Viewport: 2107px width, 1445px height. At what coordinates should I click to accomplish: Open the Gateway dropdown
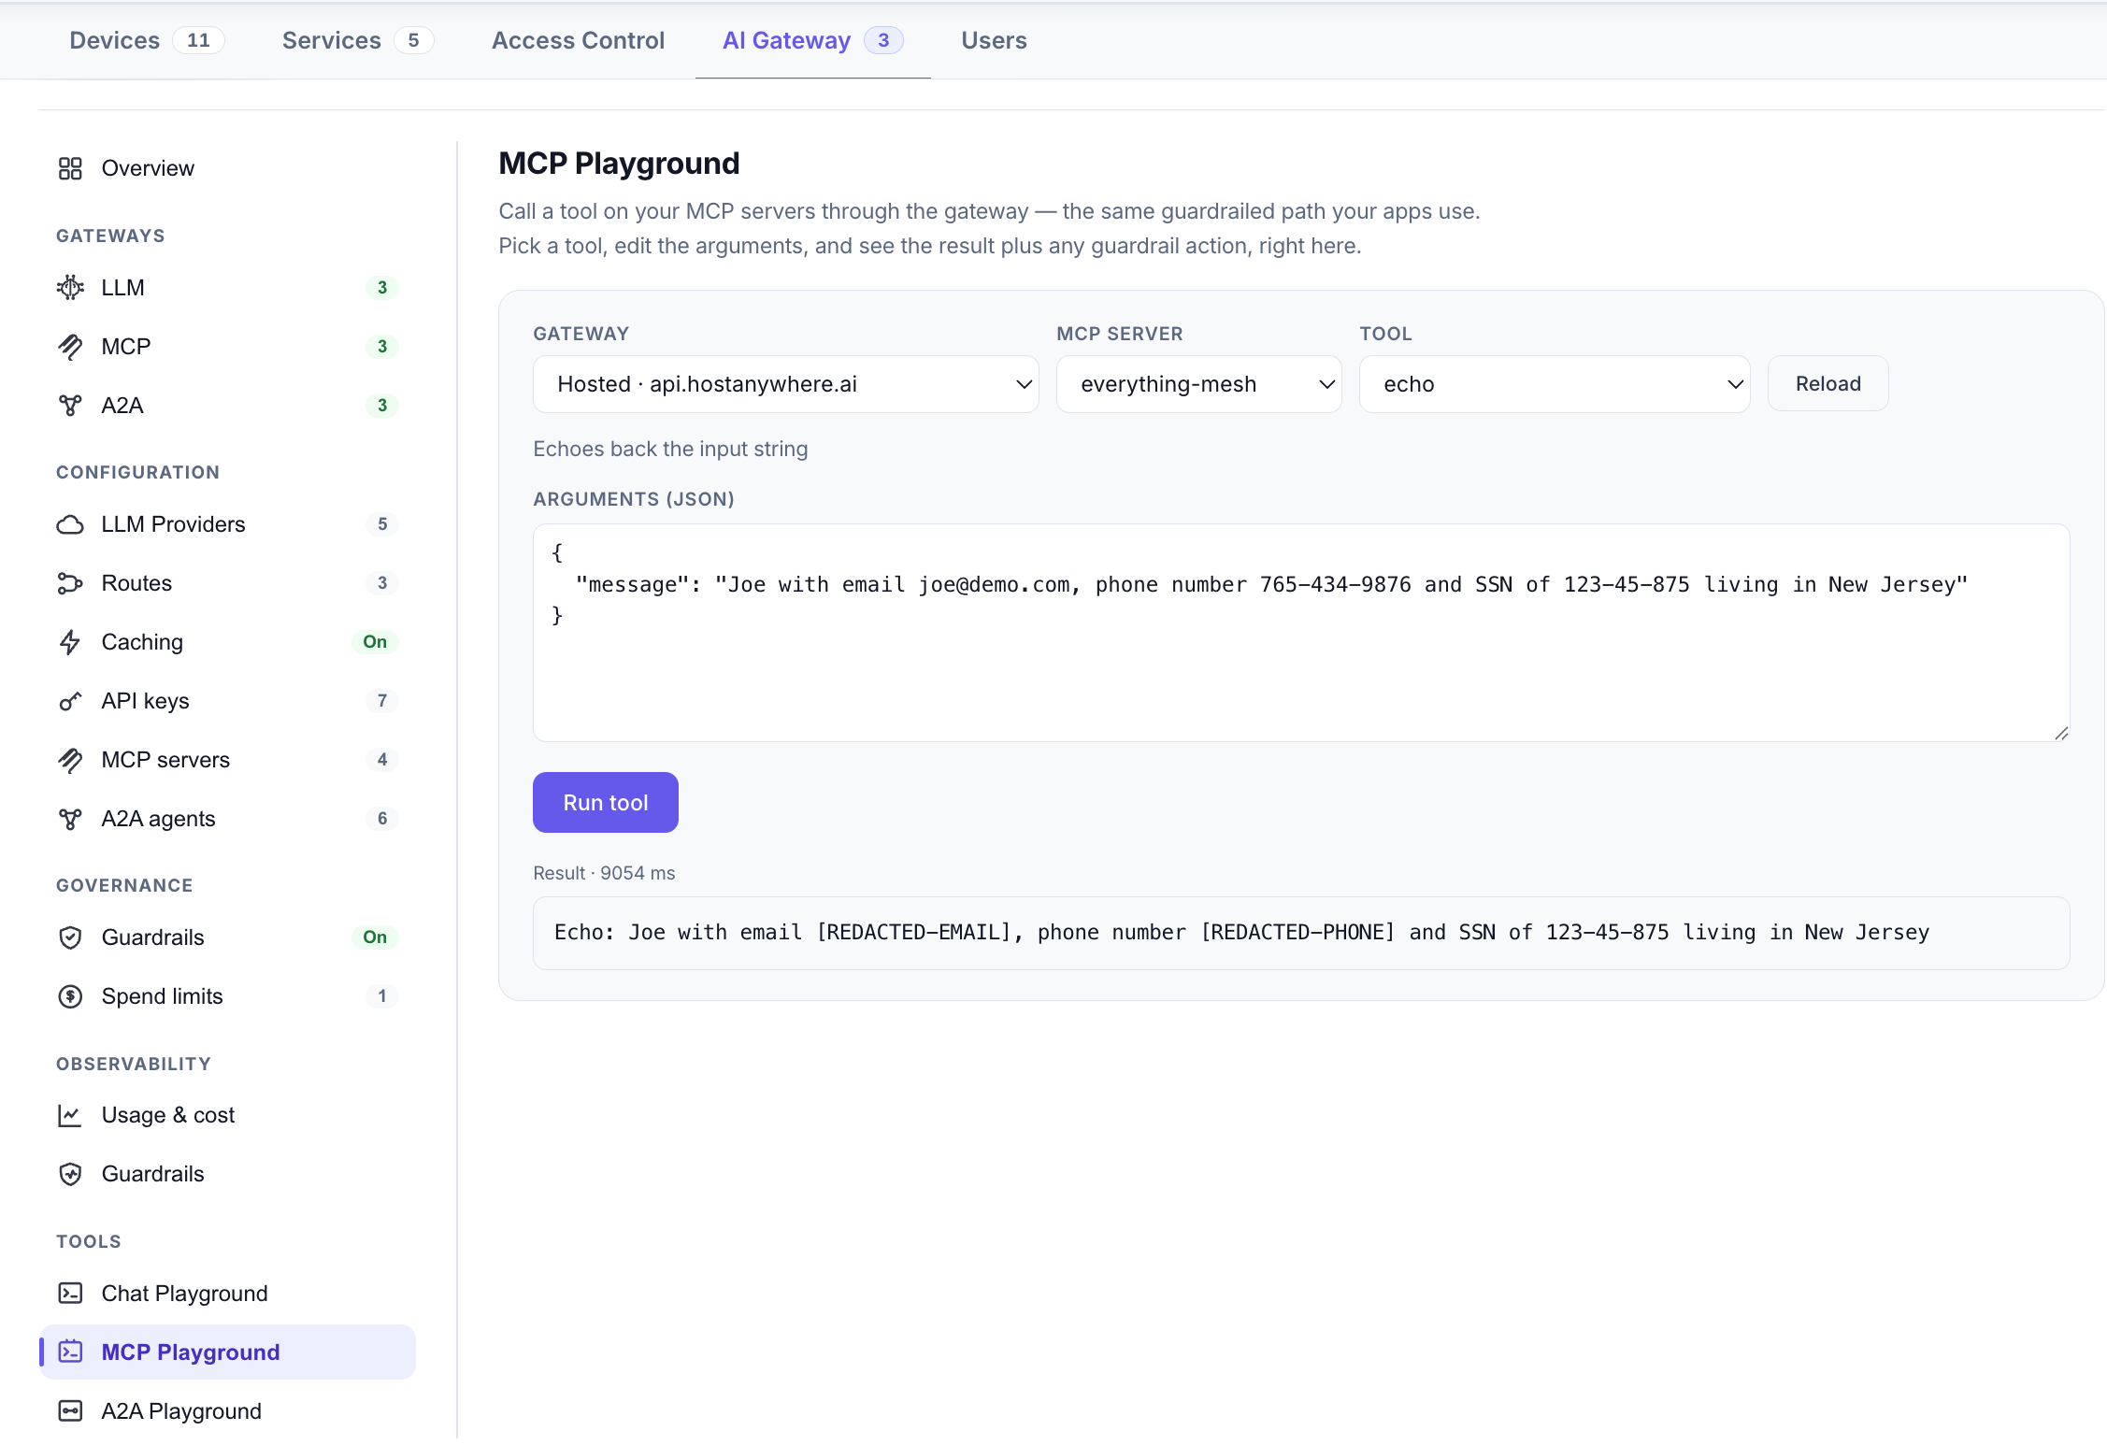click(x=785, y=384)
